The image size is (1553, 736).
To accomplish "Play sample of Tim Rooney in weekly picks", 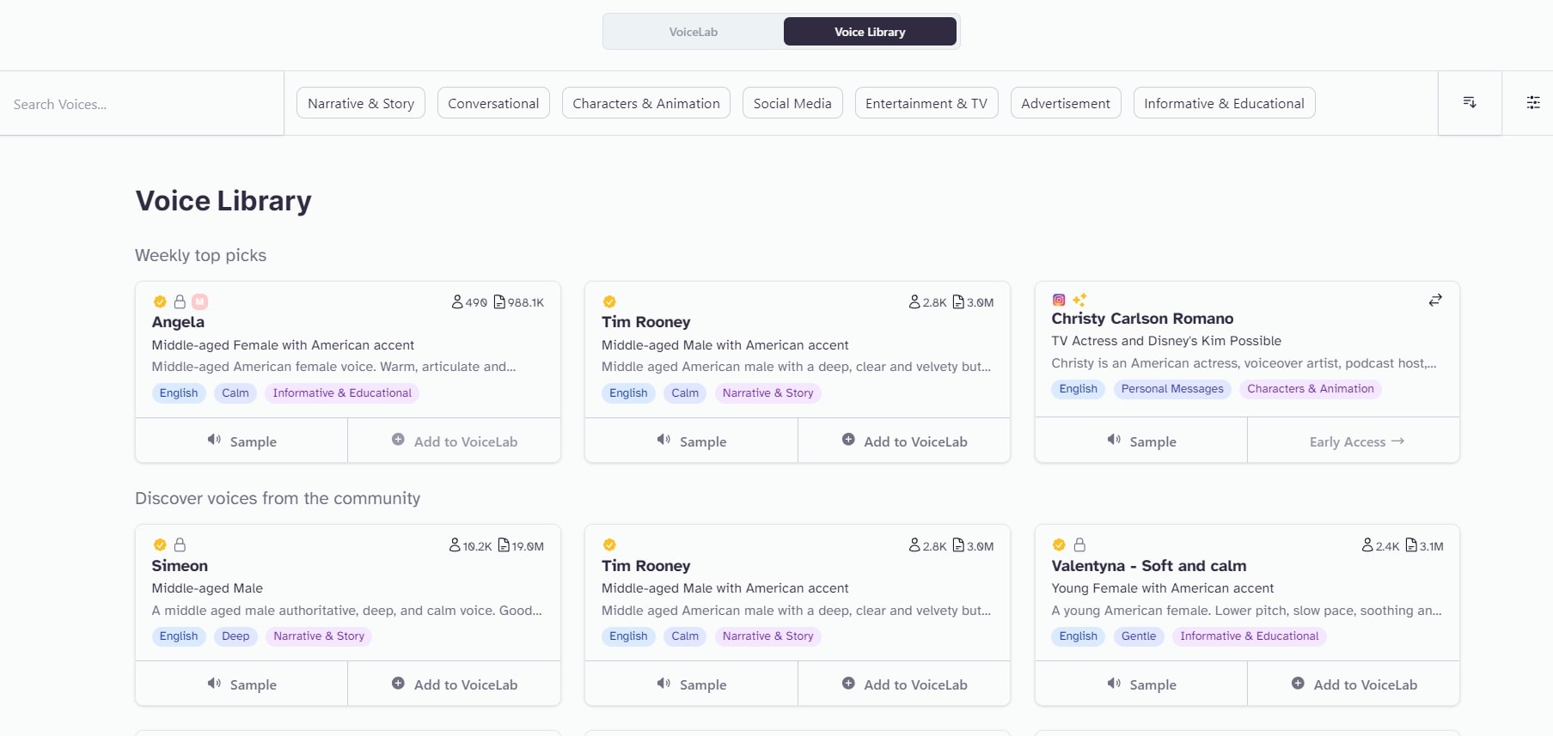I will point(692,441).
